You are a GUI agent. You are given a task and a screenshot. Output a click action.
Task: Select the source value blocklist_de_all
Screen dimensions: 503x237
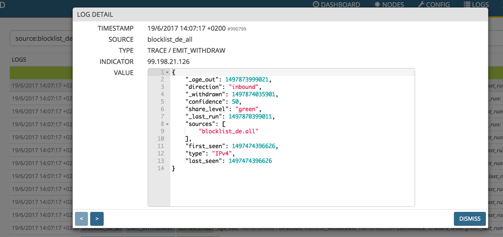pyautogui.click(x=170, y=39)
